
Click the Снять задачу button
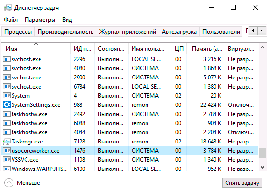click(242, 183)
